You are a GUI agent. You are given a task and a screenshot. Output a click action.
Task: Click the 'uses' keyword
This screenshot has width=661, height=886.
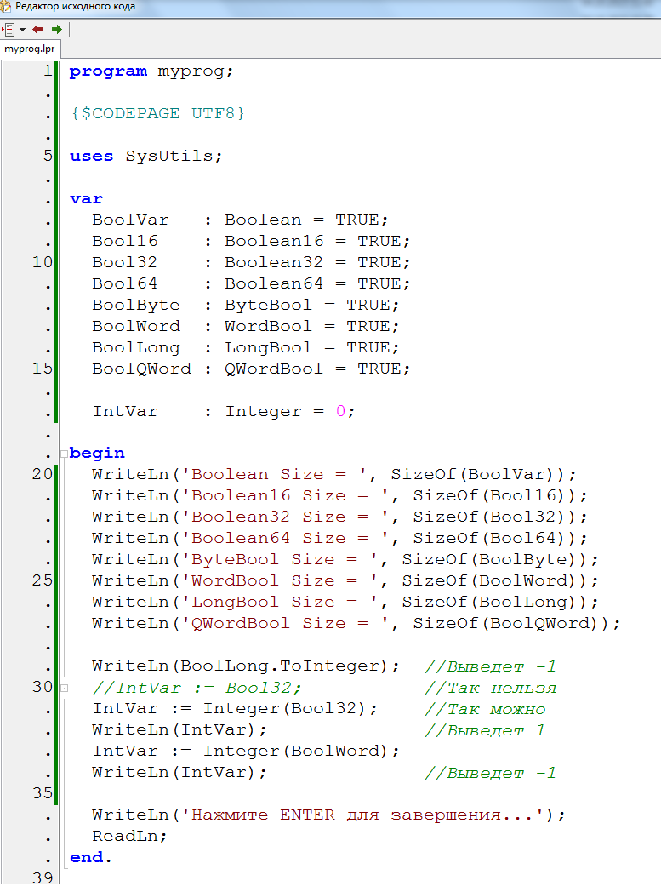92,157
